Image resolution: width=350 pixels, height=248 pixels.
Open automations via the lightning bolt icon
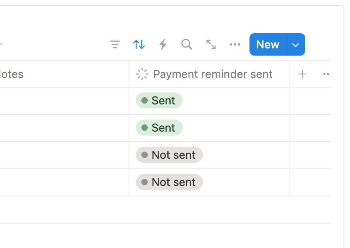(x=163, y=44)
